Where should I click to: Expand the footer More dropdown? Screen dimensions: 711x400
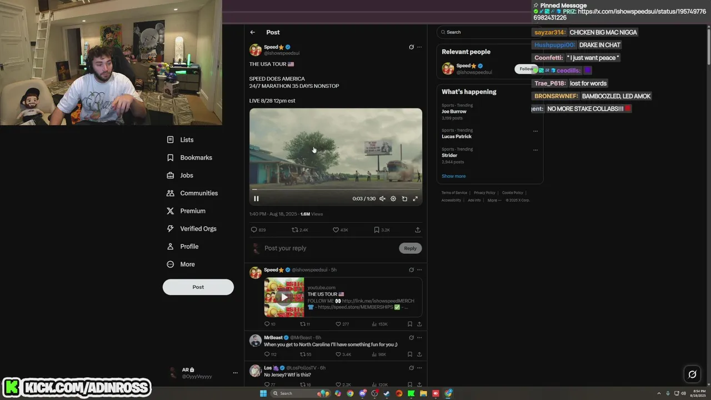[x=494, y=201]
